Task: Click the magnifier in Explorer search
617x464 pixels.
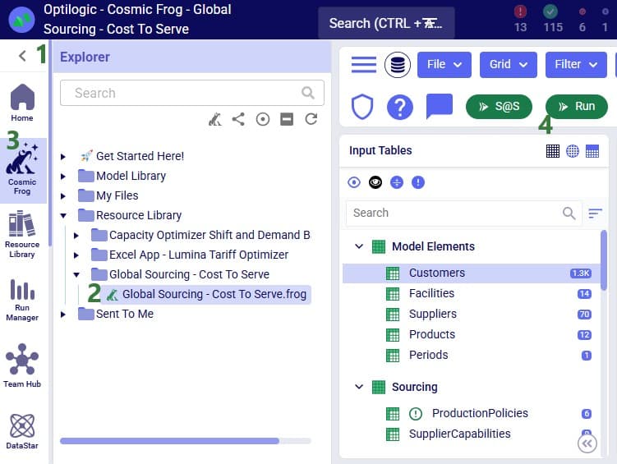Action: click(308, 93)
